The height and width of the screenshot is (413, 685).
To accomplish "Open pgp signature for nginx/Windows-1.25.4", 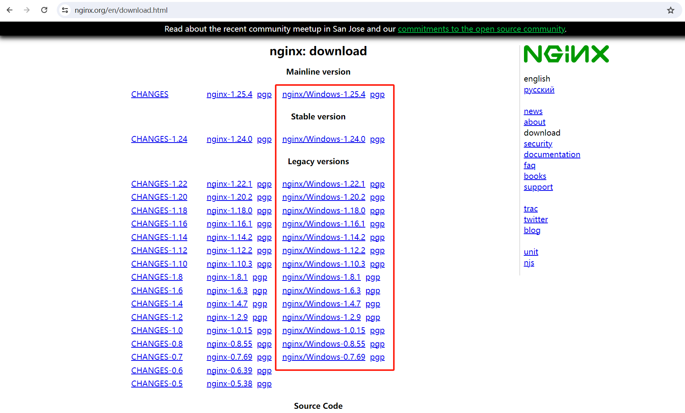I will coord(377,94).
